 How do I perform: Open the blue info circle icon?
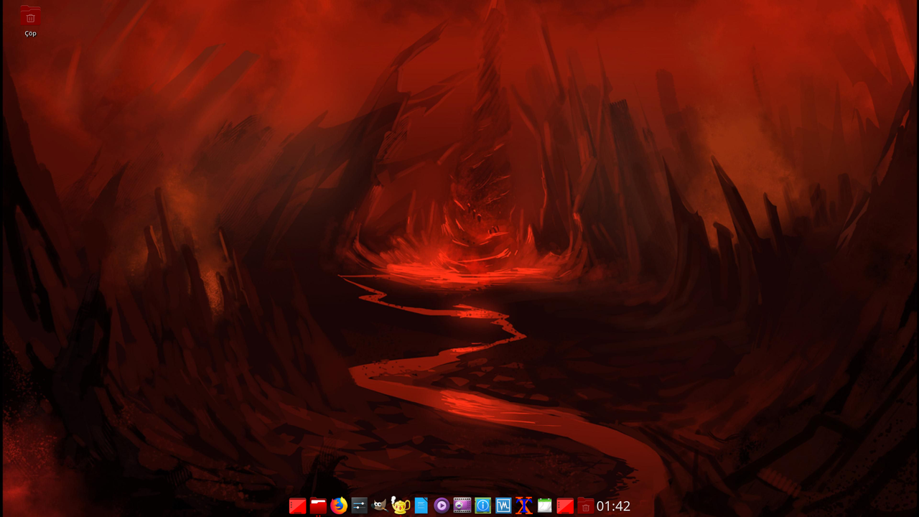pos(483,506)
